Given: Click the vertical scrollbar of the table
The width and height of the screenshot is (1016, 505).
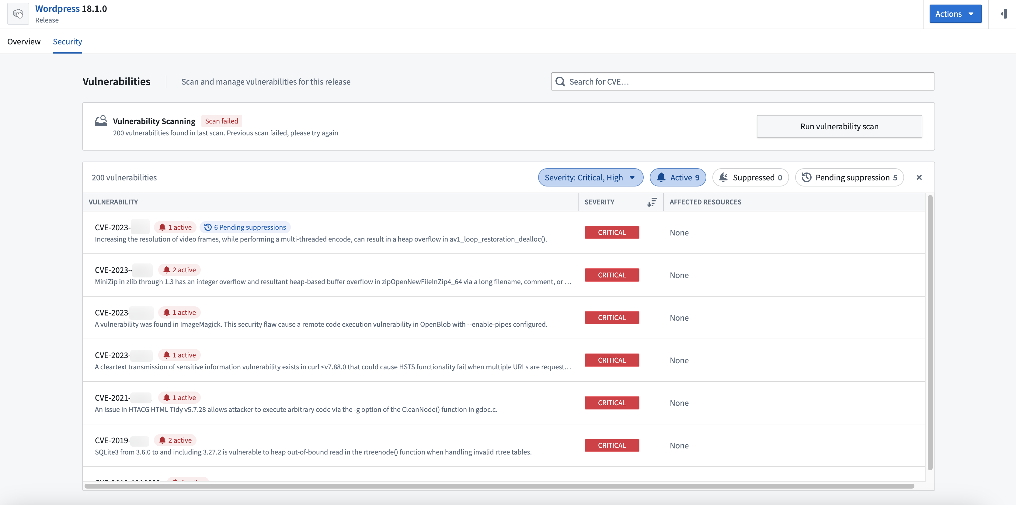Looking at the screenshot, I should [930, 332].
